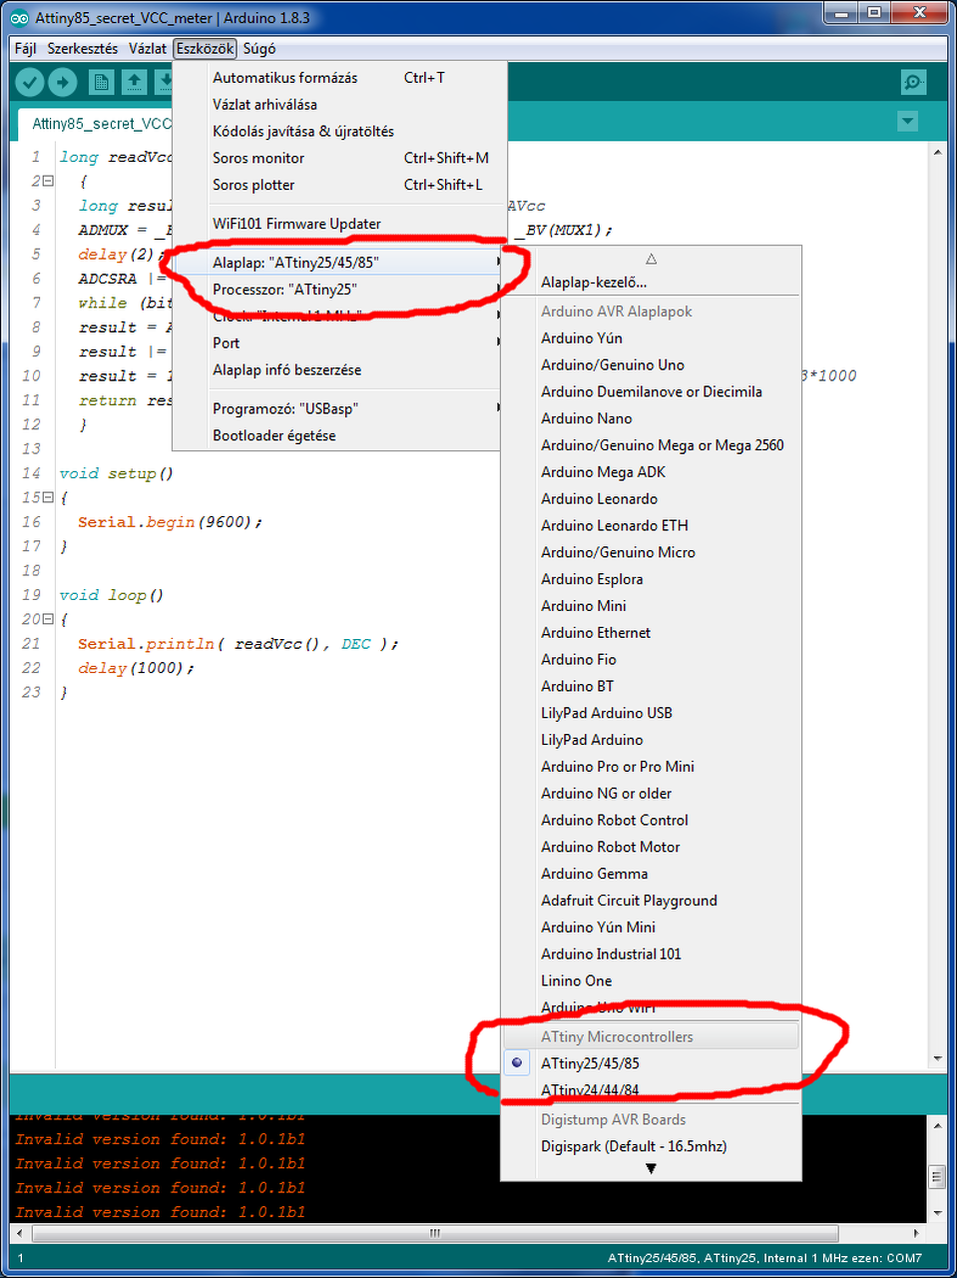The height and width of the screenshot is (1278, 957).
Task: Click the status bar board info text
Action: coord(764,1258)
